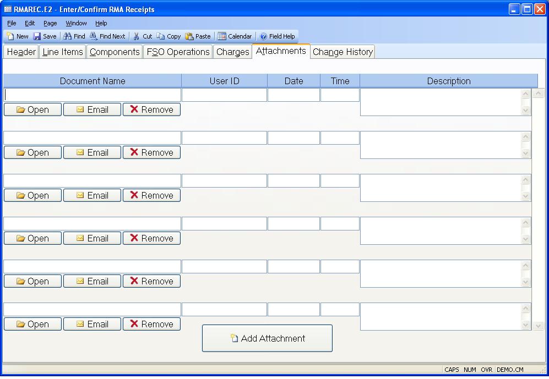The height and width of the screenshot is (379, 549).
Task: Open the Calendar tool
Action: pyautogui.click(x=222, y=36)
